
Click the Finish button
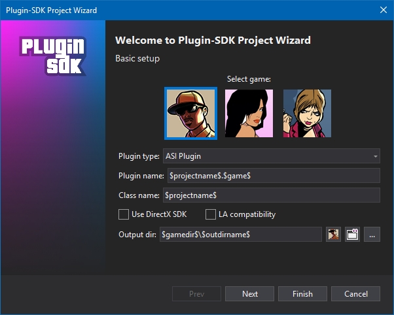(x=302, y=293)
